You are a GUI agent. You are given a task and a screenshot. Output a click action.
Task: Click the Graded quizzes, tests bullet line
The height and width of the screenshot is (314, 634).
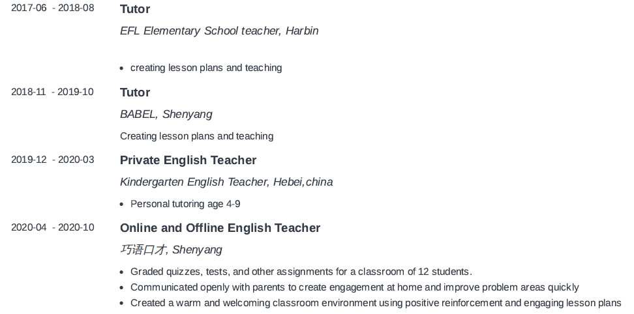point(301,272)
